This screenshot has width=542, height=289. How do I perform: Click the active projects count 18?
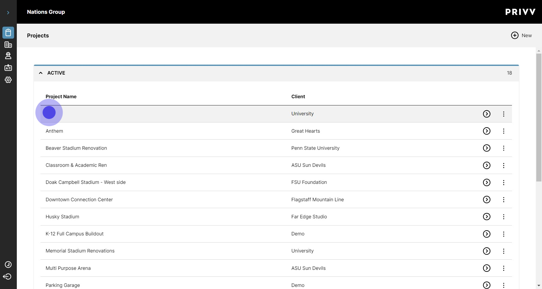point(509,73)
